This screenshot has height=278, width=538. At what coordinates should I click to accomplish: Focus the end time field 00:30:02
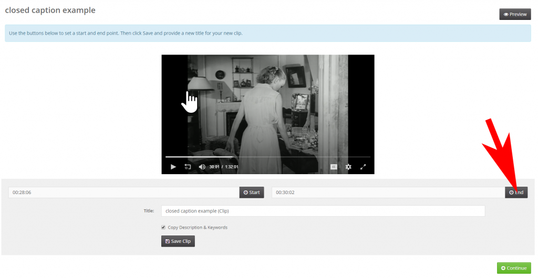(x=388, y=193)
